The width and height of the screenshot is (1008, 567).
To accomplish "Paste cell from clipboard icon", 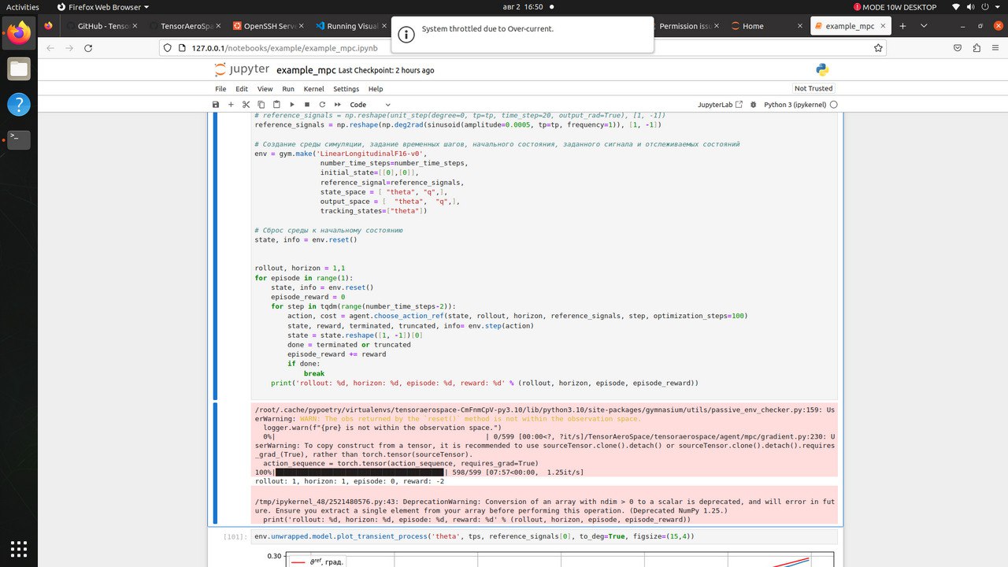I will (276, 105).
